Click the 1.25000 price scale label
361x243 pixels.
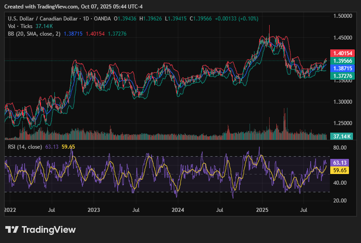[342, 123]
